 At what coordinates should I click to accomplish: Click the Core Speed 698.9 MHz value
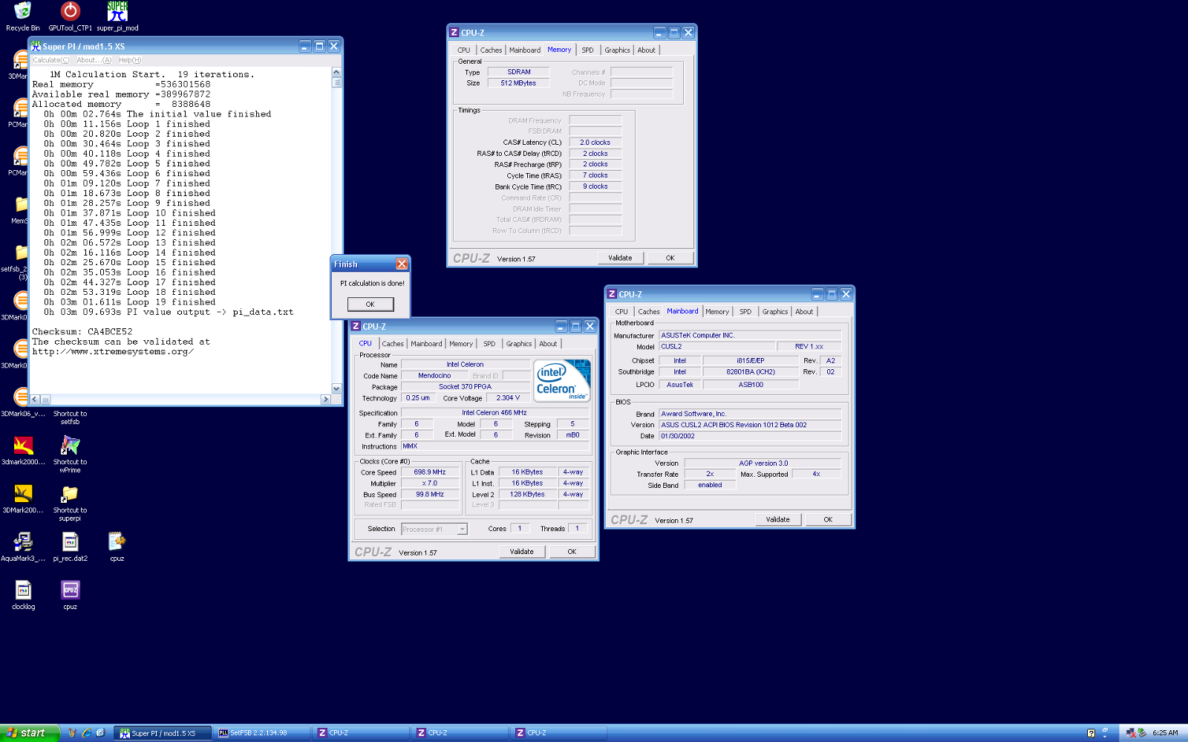coord(430,472)
